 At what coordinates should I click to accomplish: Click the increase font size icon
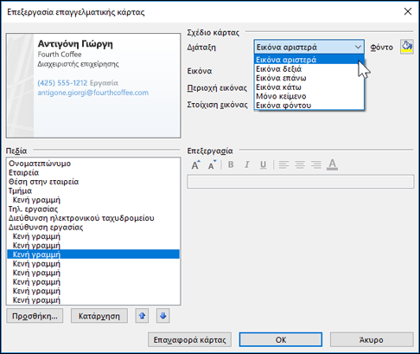click(195, 164)
